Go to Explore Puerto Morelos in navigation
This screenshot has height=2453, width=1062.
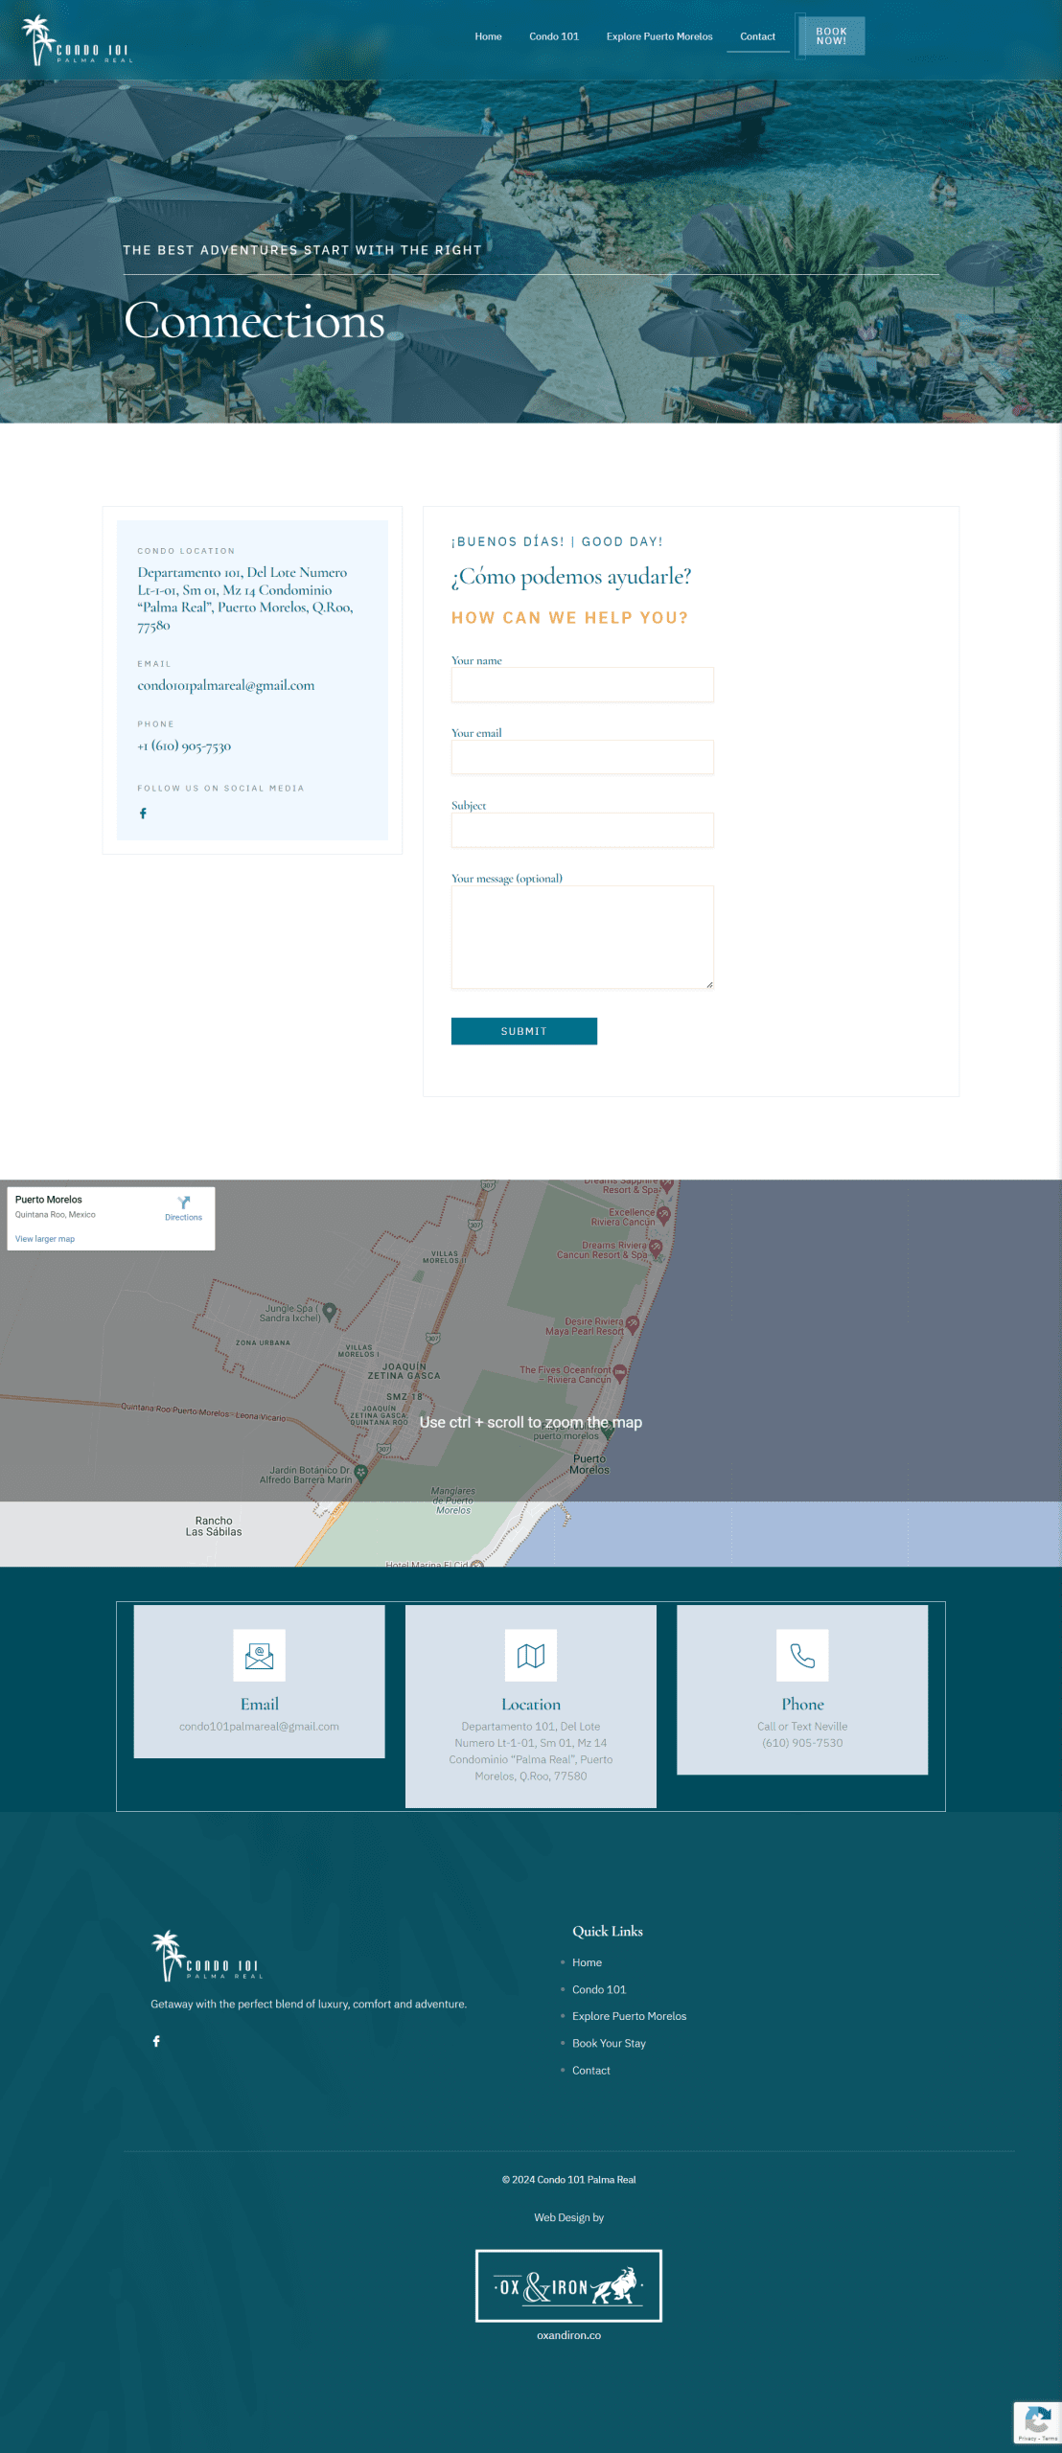point(658,36)
